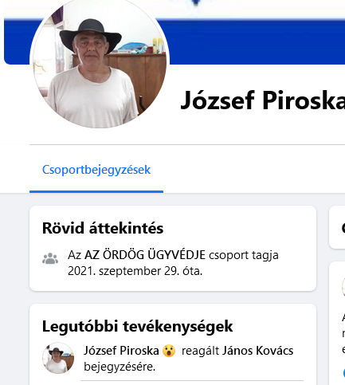Click the small avatar in Legutóbbi tevékenységek
The height and width of the screenshot is (385, 345).
pos(58,358)
